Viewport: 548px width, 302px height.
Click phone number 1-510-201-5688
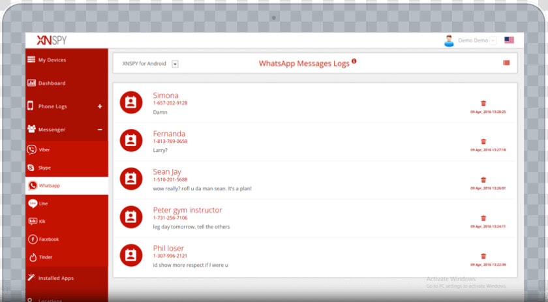coord(170,179)
